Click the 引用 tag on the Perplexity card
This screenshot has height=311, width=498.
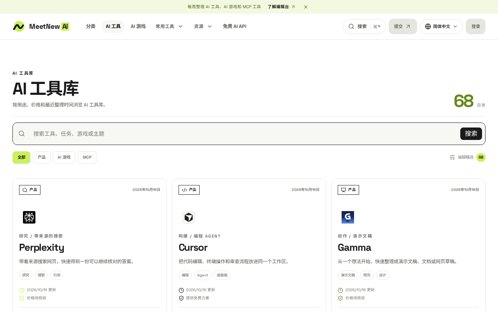tap(57, 275)
